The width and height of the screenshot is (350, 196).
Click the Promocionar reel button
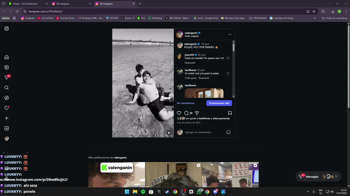[x=219, y=103]
